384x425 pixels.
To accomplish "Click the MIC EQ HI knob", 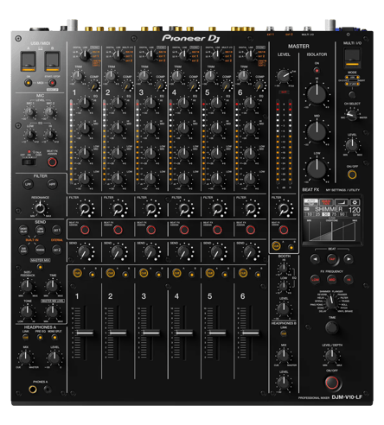I will pos(50,135).
